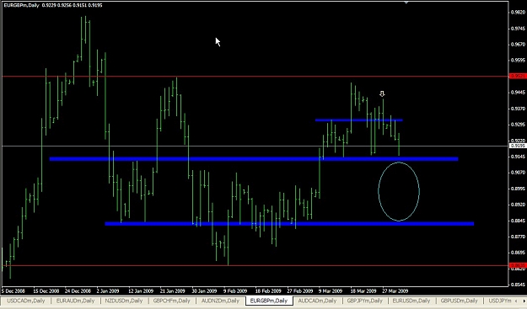Click the 15 Dec 2008 date label

point(46,290)
